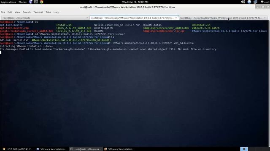
Task: Open the Search menu in the terminal
Action: (x=27, y=12)
